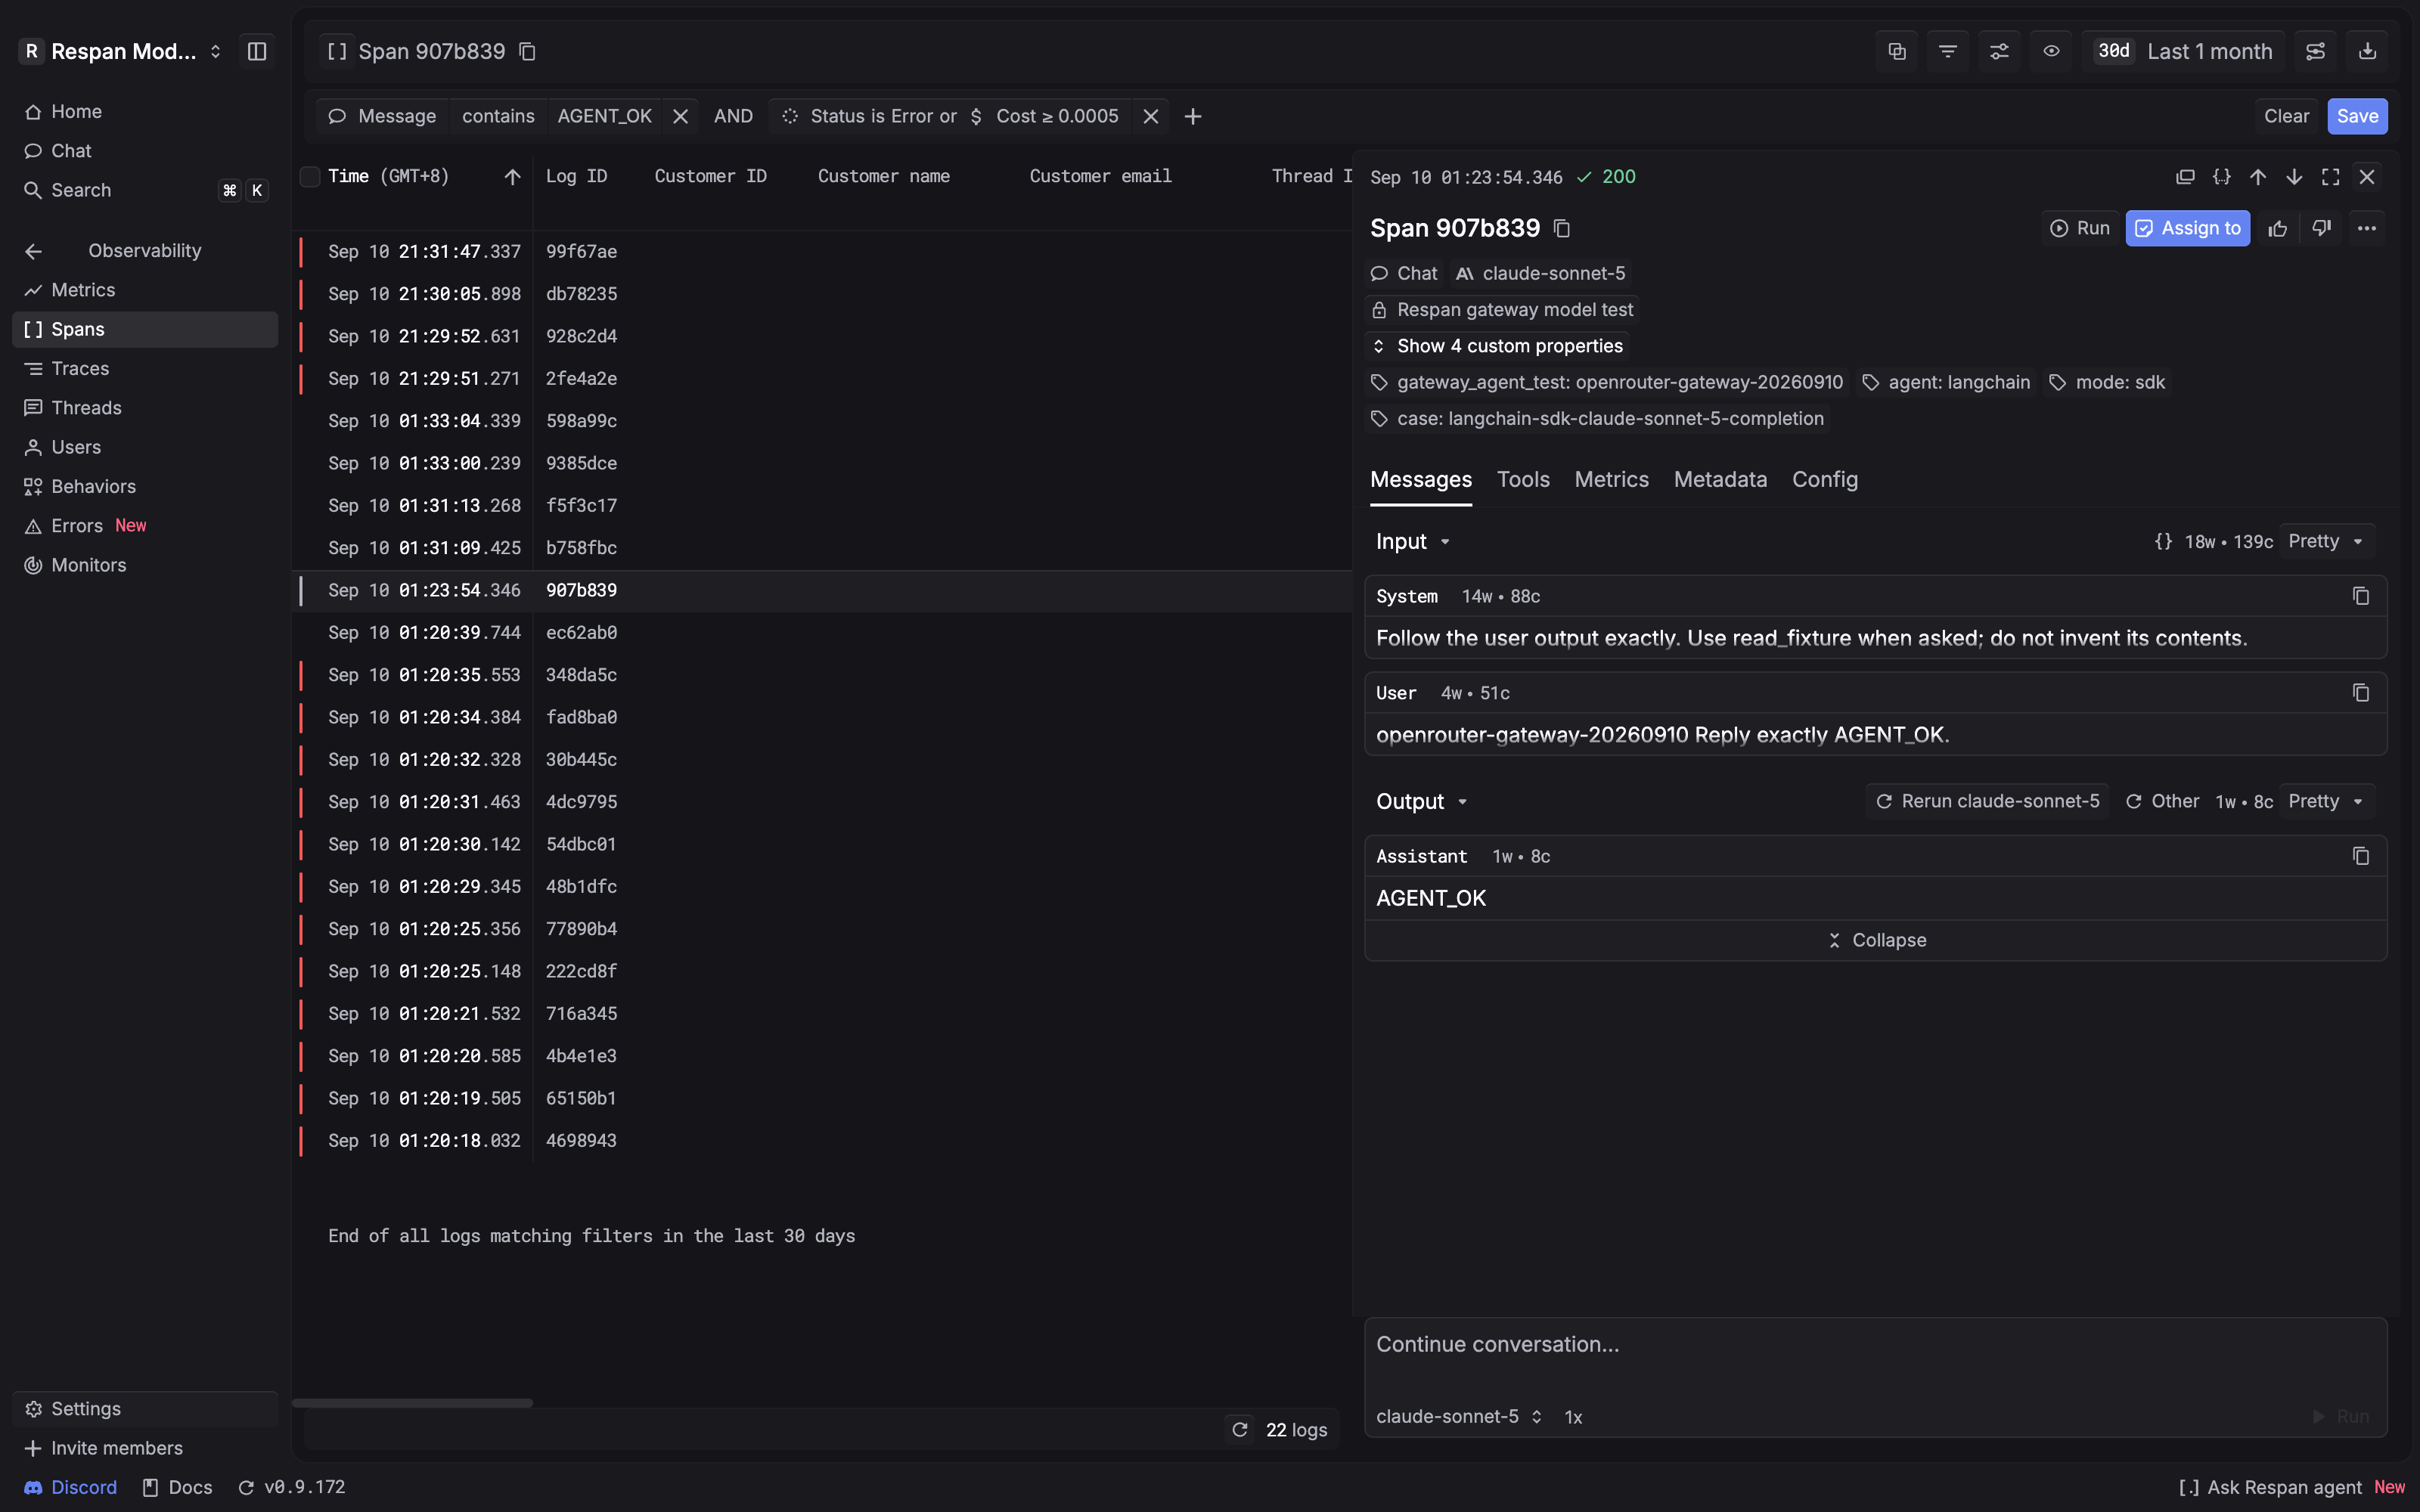Image resolution: width=2420 pixels, height=1512 pixels.
Task: Open Ask Respan agent
Action: click(2292, 1487)
